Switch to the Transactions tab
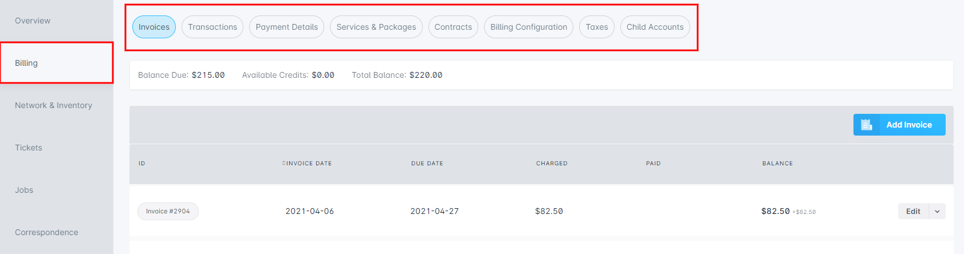 tap(213, 27)
